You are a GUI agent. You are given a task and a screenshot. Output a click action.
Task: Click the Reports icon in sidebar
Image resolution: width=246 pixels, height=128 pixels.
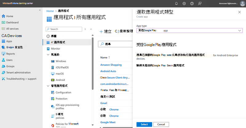3,54
